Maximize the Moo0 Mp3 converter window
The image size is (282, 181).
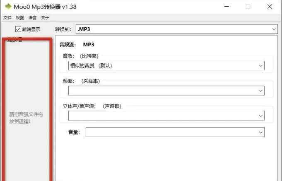tap(248, 7)
